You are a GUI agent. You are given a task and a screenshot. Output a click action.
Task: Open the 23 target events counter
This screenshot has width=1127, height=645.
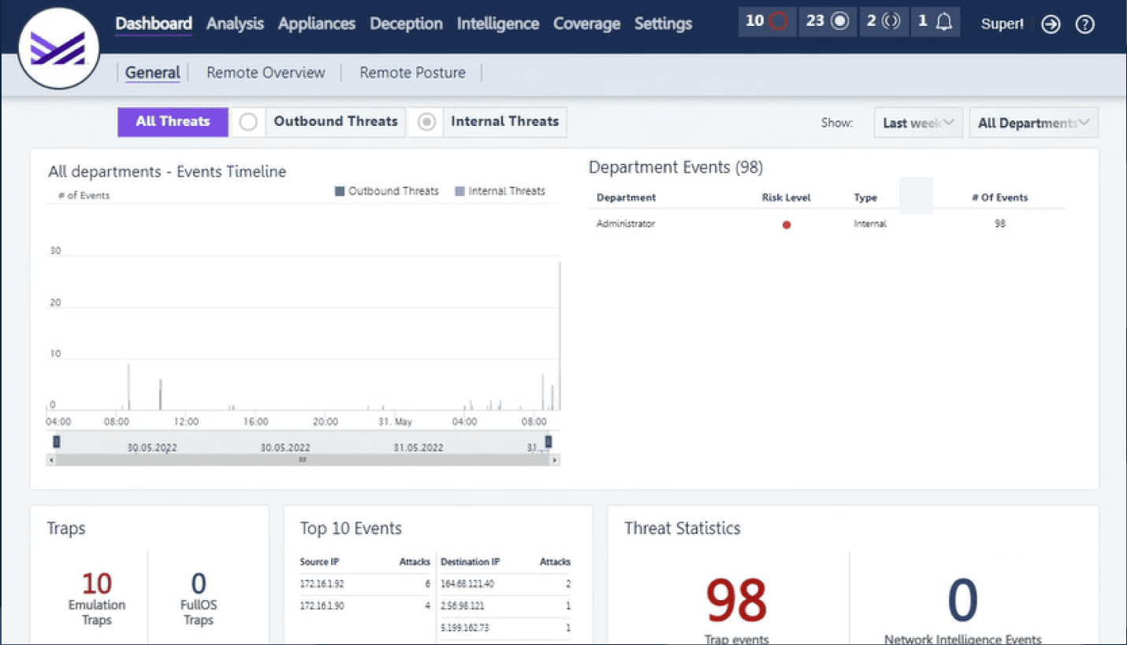[x=827, y=21]
